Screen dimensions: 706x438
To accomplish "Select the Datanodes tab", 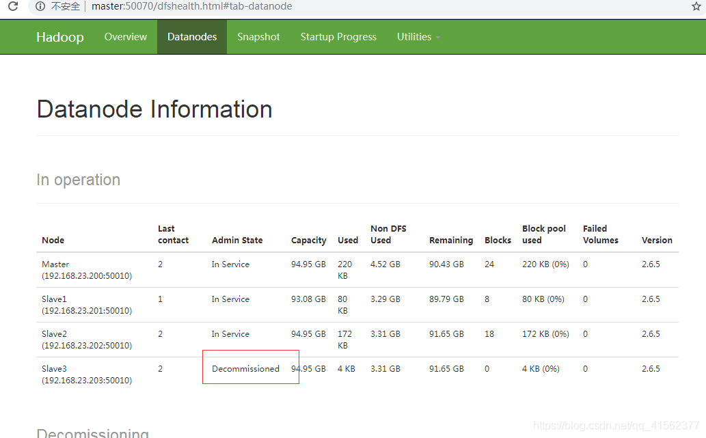I will click(192, 37).
